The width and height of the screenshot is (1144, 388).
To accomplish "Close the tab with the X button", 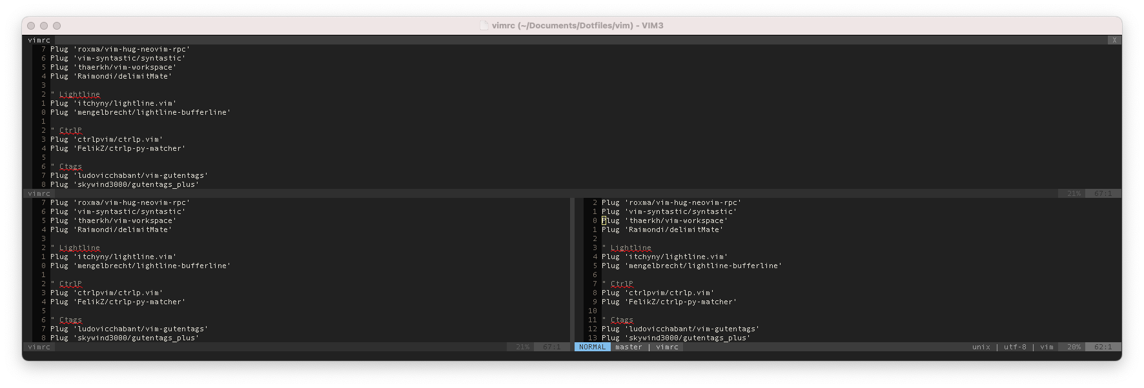I will pos(1114,40).
